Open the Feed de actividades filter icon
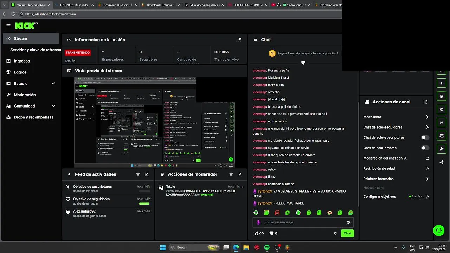Viewport: 450px width, 253px height. pyautogui.click(x=138, y=174)
